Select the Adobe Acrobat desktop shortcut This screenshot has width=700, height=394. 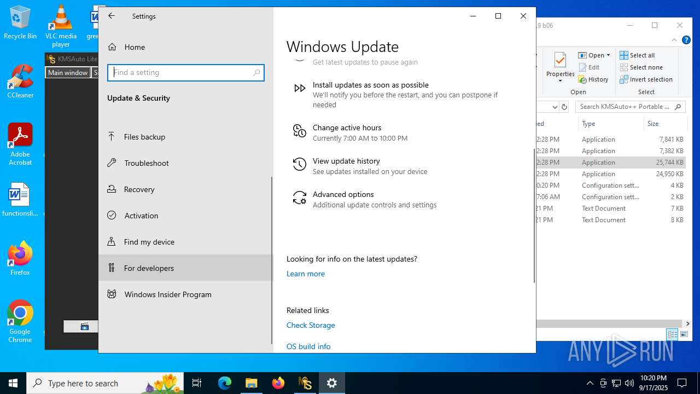pos(20,144)
